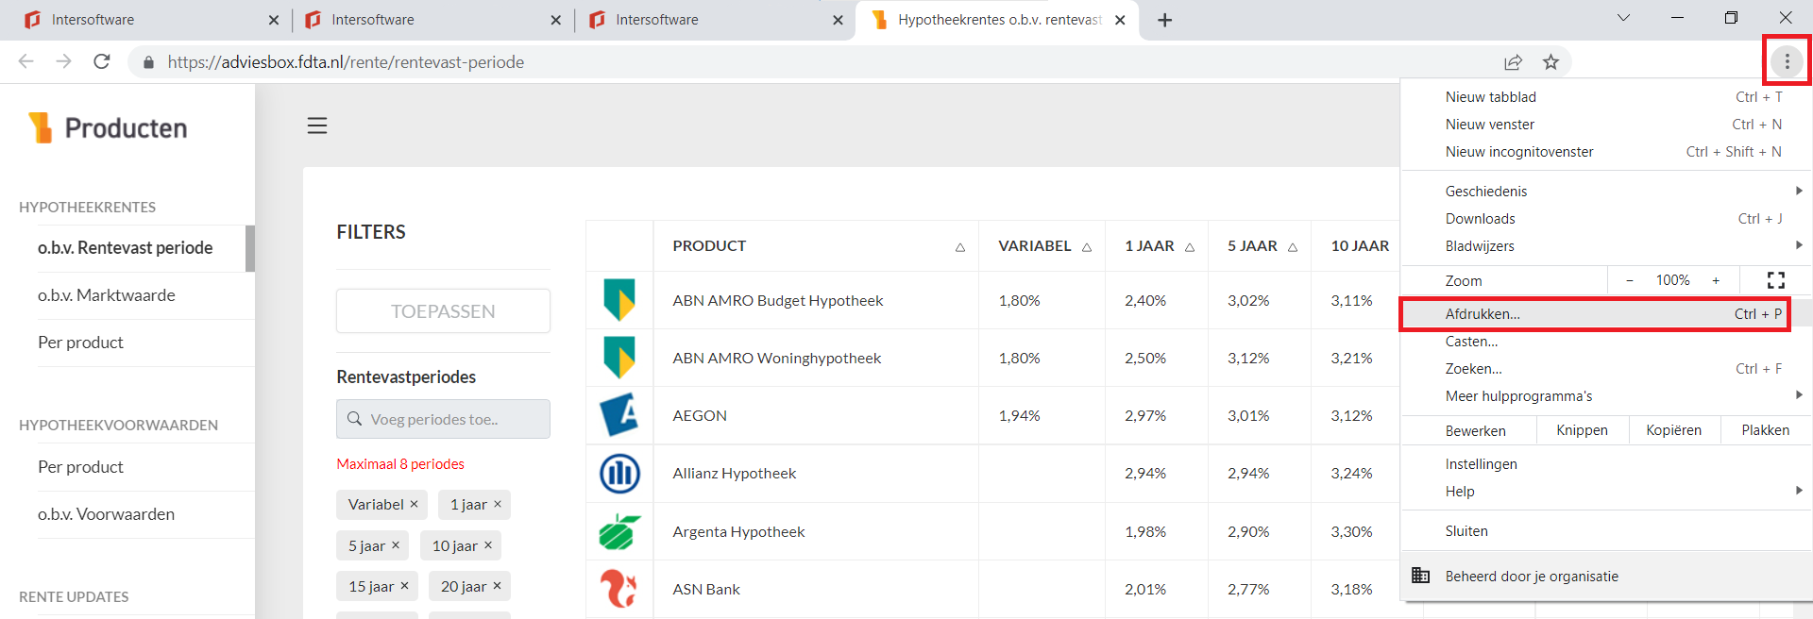Click the site lock icon in address bar

pos(148,62)
